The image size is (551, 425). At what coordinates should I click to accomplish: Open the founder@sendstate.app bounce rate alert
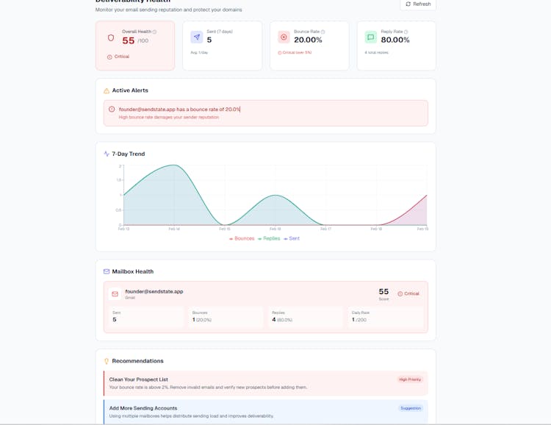[179, 109]
